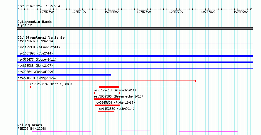Click the 10757600 ruler position label

tap(144, 12)
